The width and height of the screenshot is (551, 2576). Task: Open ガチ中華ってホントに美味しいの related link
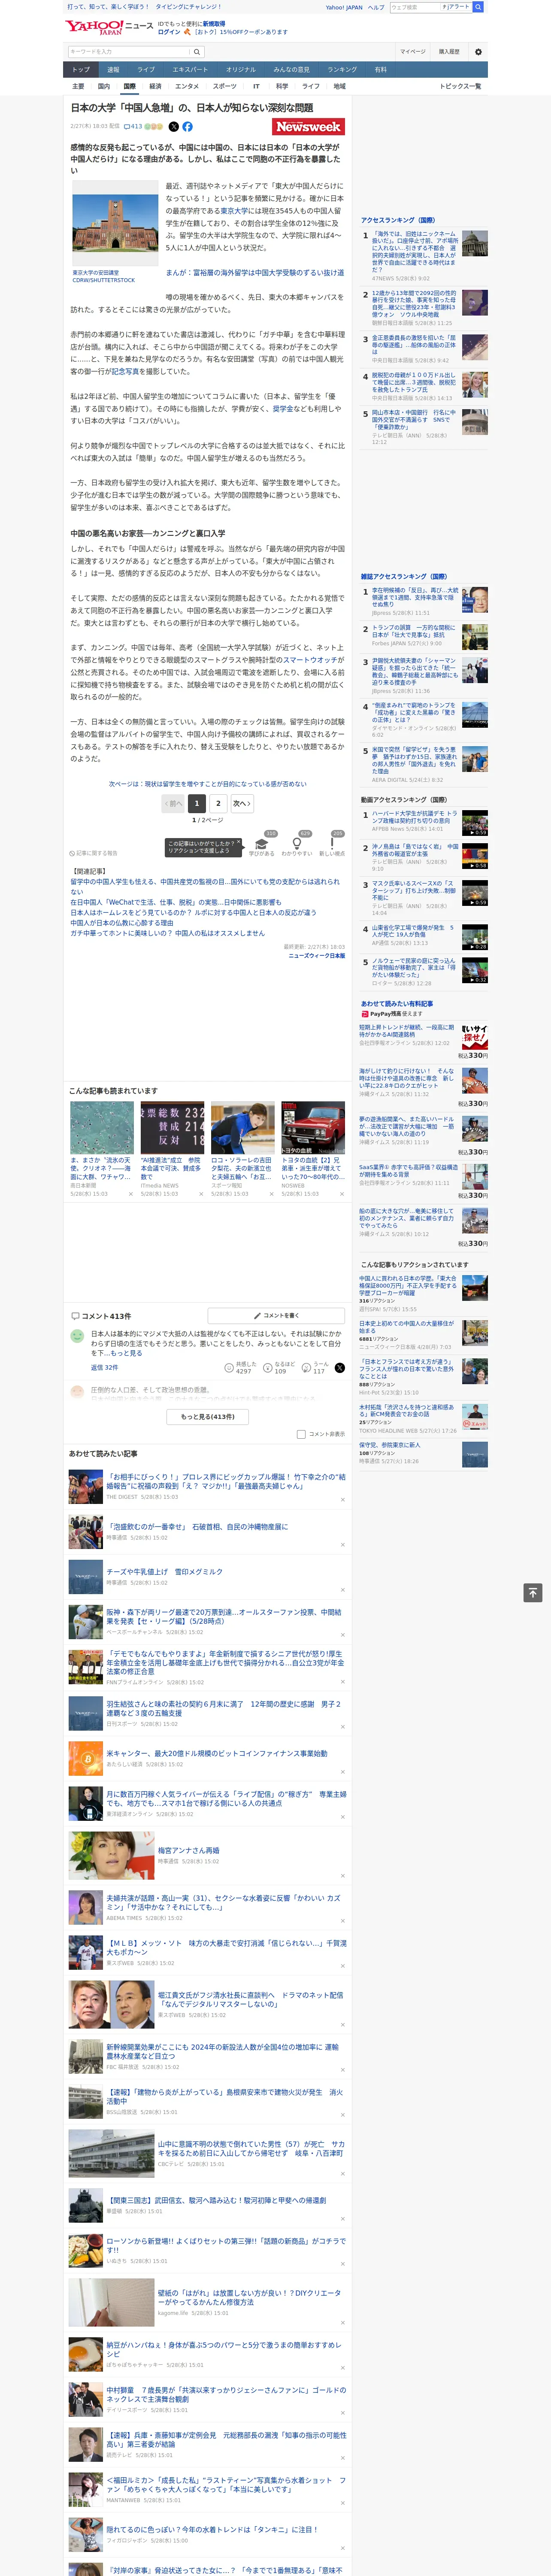point(168,932)
